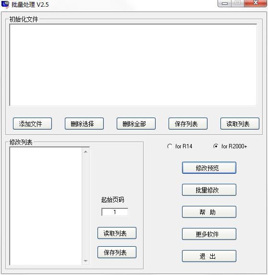The width and height of the screenshot is (268, 275).
Task: Click 删除全部 to remove all files
Action: (x=136, y=124)
